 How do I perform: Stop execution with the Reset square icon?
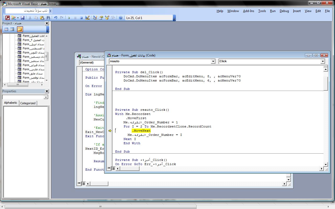(81, 18)
